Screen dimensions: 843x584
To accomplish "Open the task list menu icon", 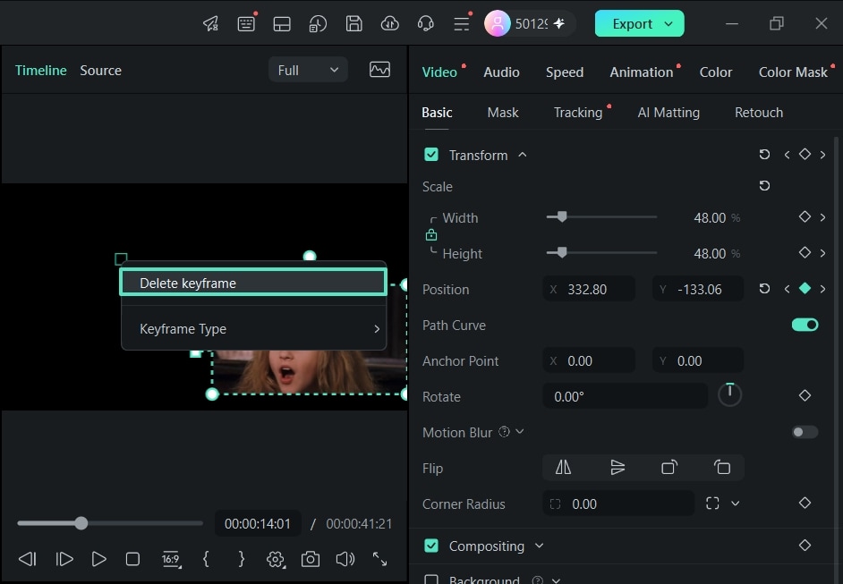I will (461, 23).
